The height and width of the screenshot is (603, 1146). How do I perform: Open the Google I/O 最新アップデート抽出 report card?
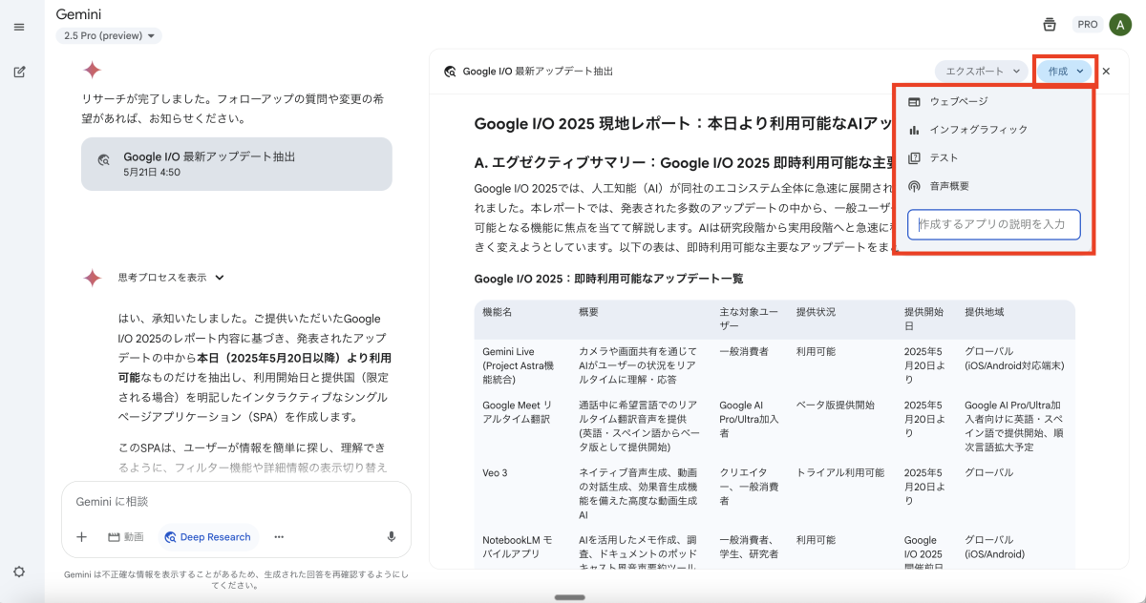tap(236, 164)
